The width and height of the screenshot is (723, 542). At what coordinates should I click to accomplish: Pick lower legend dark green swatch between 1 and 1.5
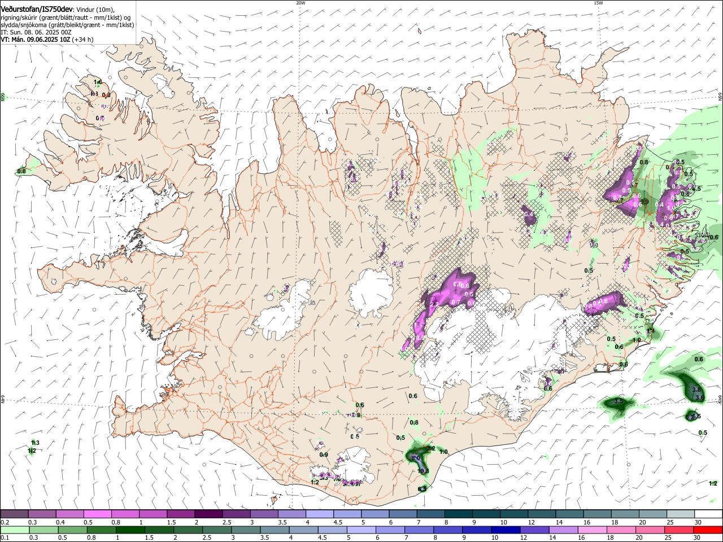pyautogui.click(x=130, y=530)
